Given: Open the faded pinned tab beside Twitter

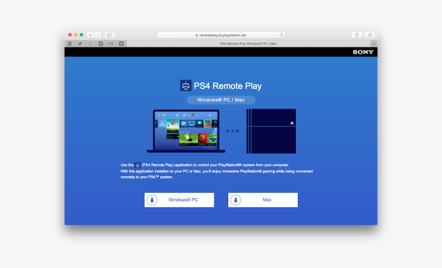Looking at the screenshot, I should pyautogui.click(x=90, y=44).
